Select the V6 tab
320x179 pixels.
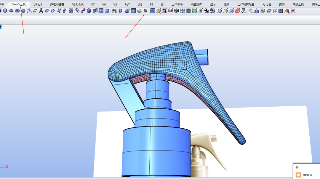pyautogui.click(x=104, y=4)
